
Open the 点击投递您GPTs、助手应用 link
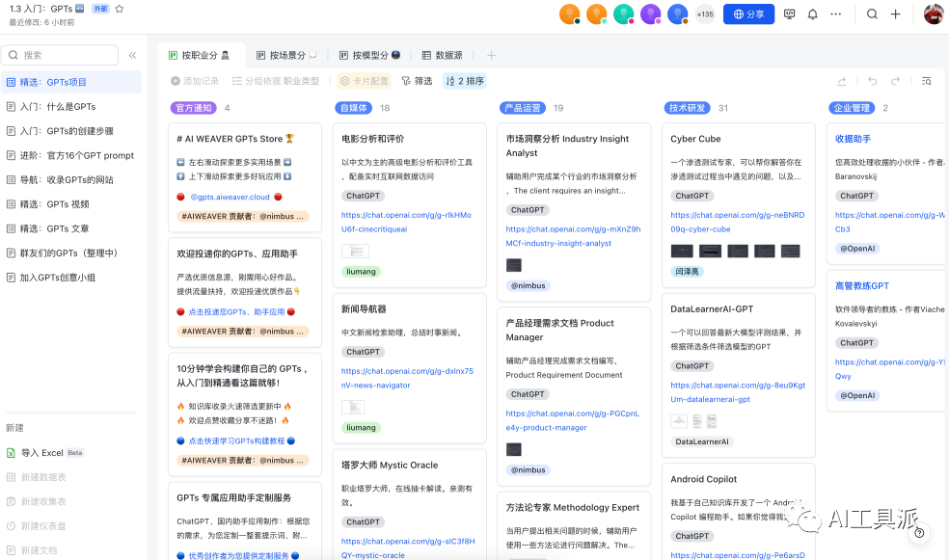click(x=236, y=312)
